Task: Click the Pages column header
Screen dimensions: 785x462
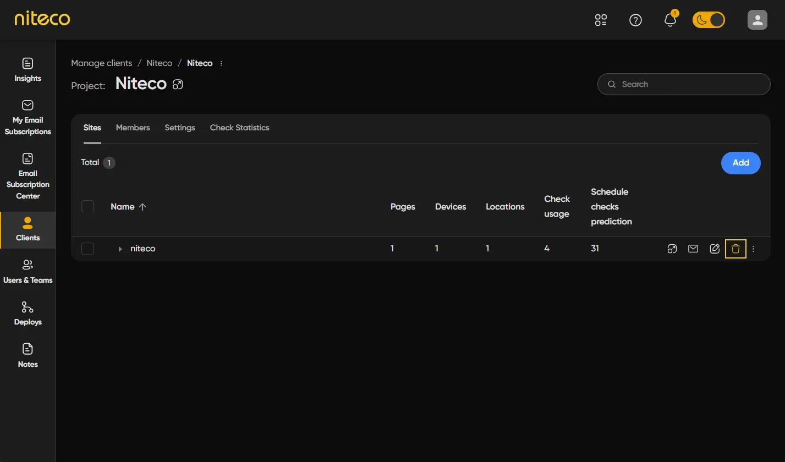Action: (403, 207)
